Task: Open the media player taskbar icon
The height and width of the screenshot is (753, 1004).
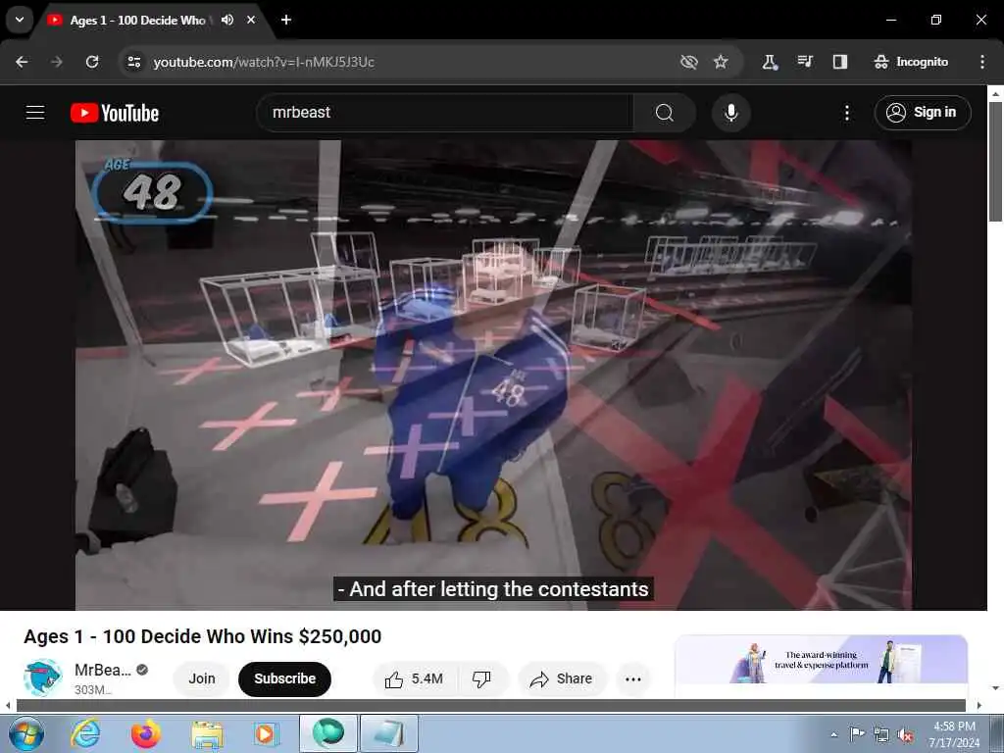Action: [265, 733]
